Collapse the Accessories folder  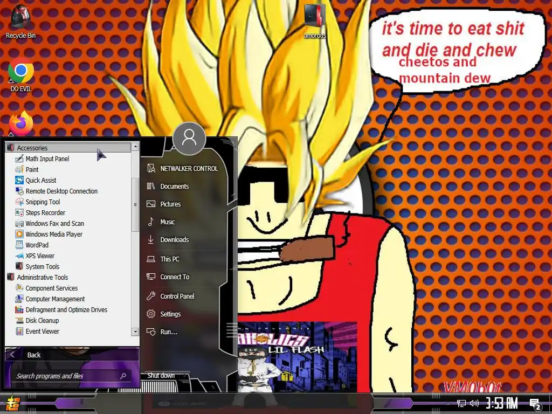tap(68, 148)
